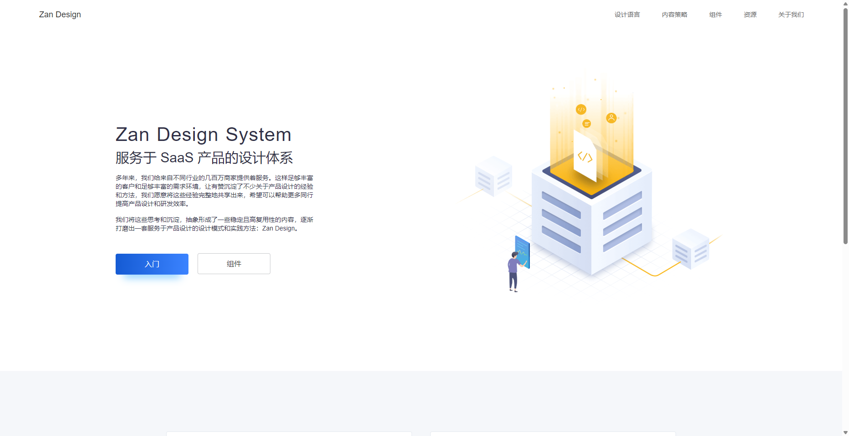This screenshot has height=436, width=849.
Task: Open the 设计语言 menu item
Action: (627, 15)
